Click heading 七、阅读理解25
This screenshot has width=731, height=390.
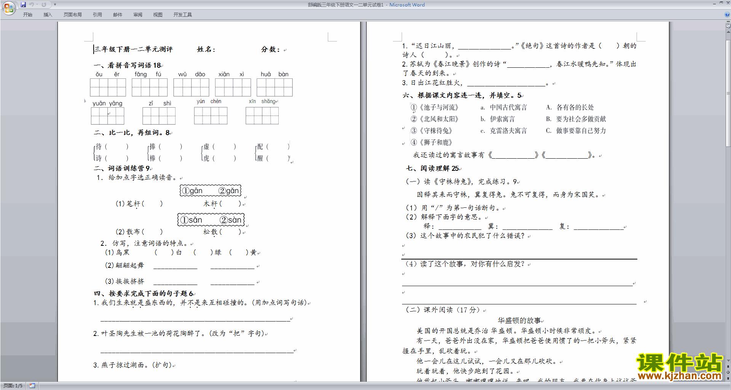pos(433,168)
